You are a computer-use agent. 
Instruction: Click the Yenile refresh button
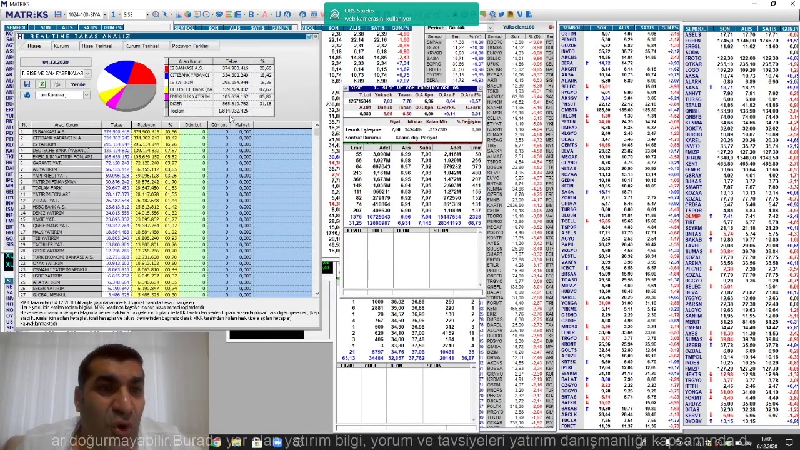78,84
